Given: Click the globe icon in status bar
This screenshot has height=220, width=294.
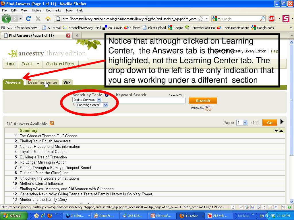Looking at the screenshot, I should tap(247, 207).
